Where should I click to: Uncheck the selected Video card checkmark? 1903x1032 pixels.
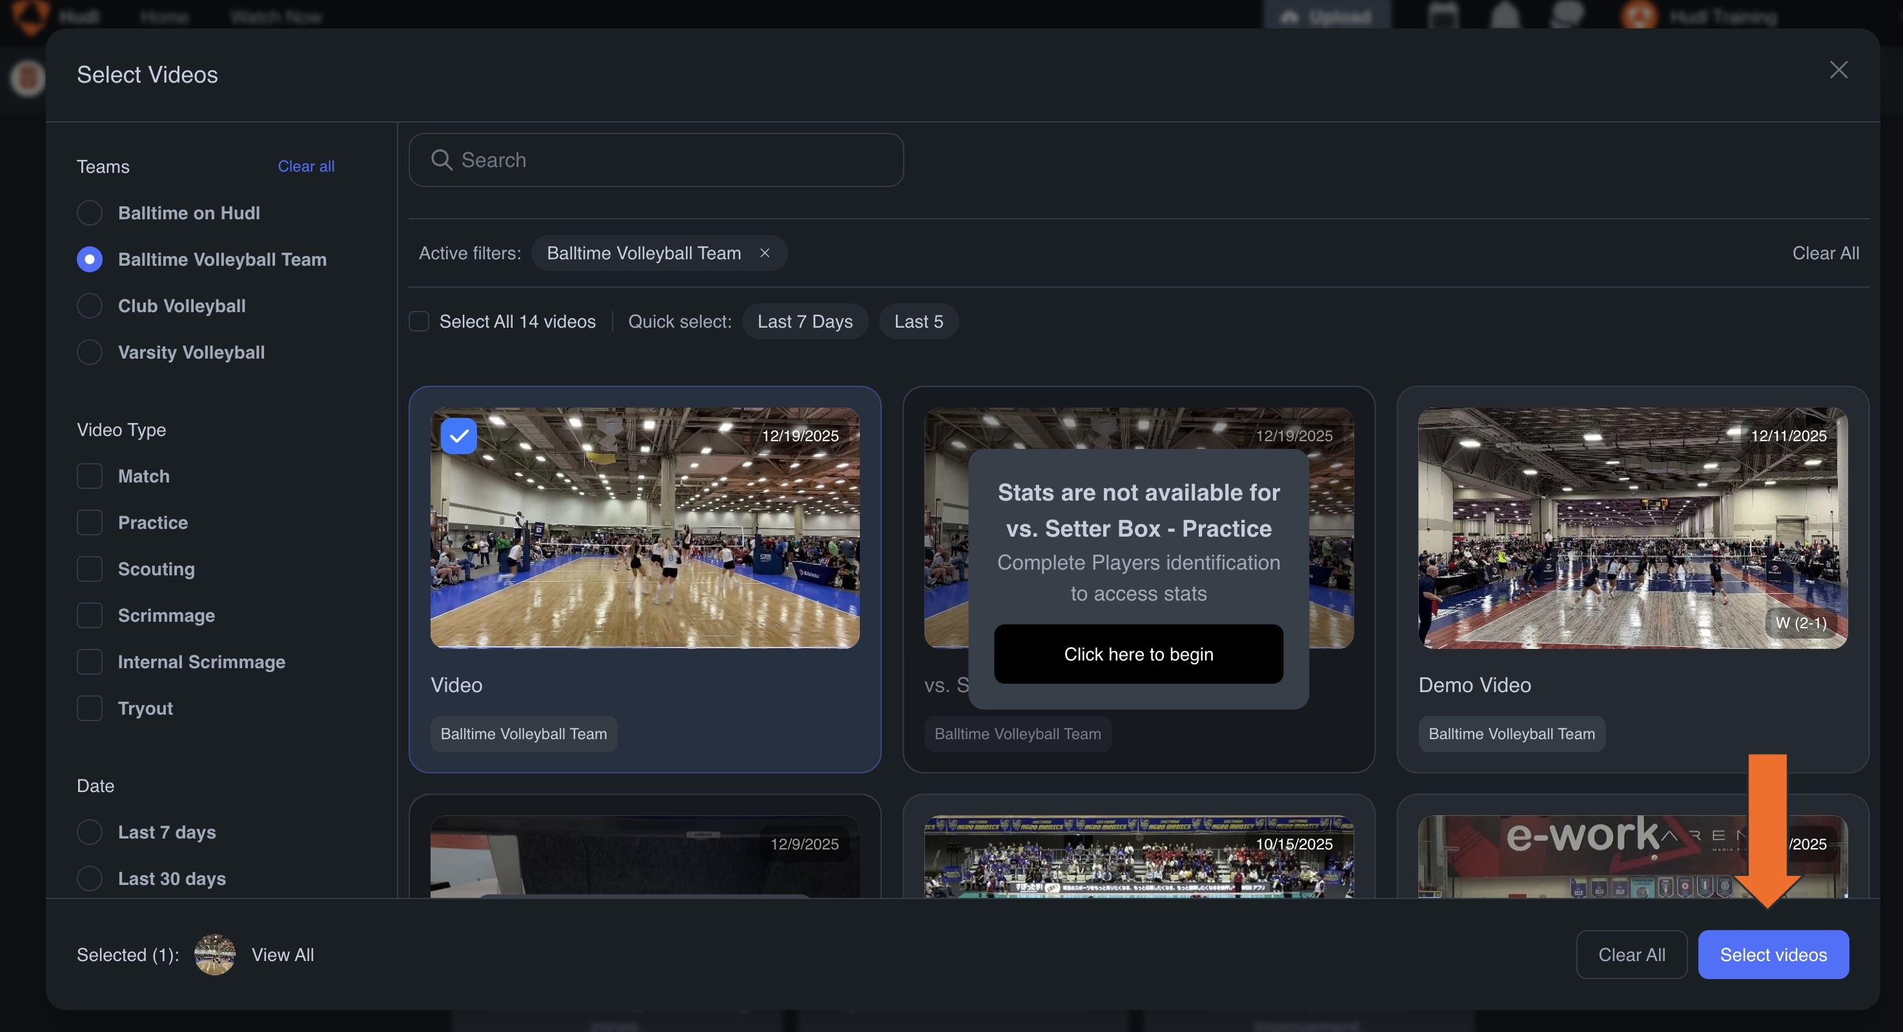[459, 435]
